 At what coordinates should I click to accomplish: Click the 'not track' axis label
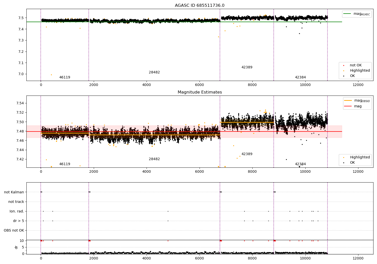tap(16, 202)
